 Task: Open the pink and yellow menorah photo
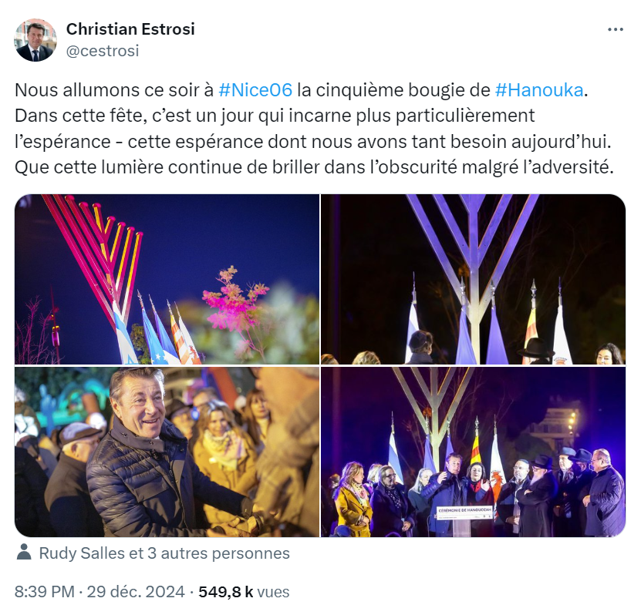pyautogui.click(x=167, y=279)
